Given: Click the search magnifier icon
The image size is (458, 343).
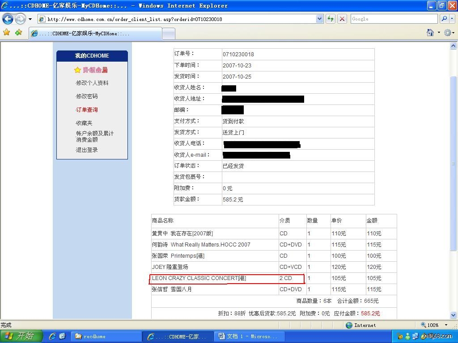Looking at the screenshot, I should (444, 19).
